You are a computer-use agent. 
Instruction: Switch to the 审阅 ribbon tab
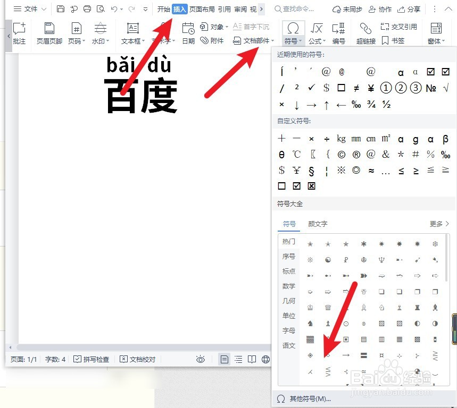point(240,9)
